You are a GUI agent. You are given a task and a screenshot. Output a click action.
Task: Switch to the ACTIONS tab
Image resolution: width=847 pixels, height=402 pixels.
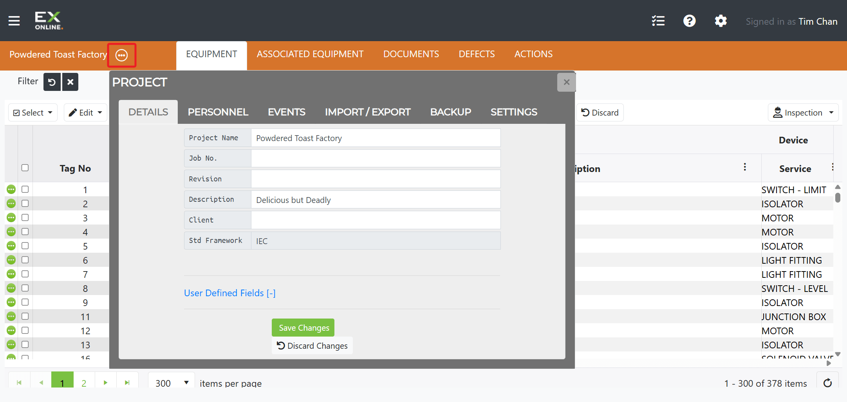click(533, 54)
